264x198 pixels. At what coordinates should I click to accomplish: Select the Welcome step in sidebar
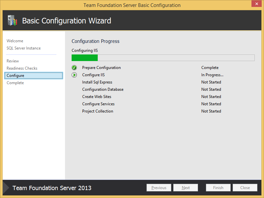(x=15, y=41)
